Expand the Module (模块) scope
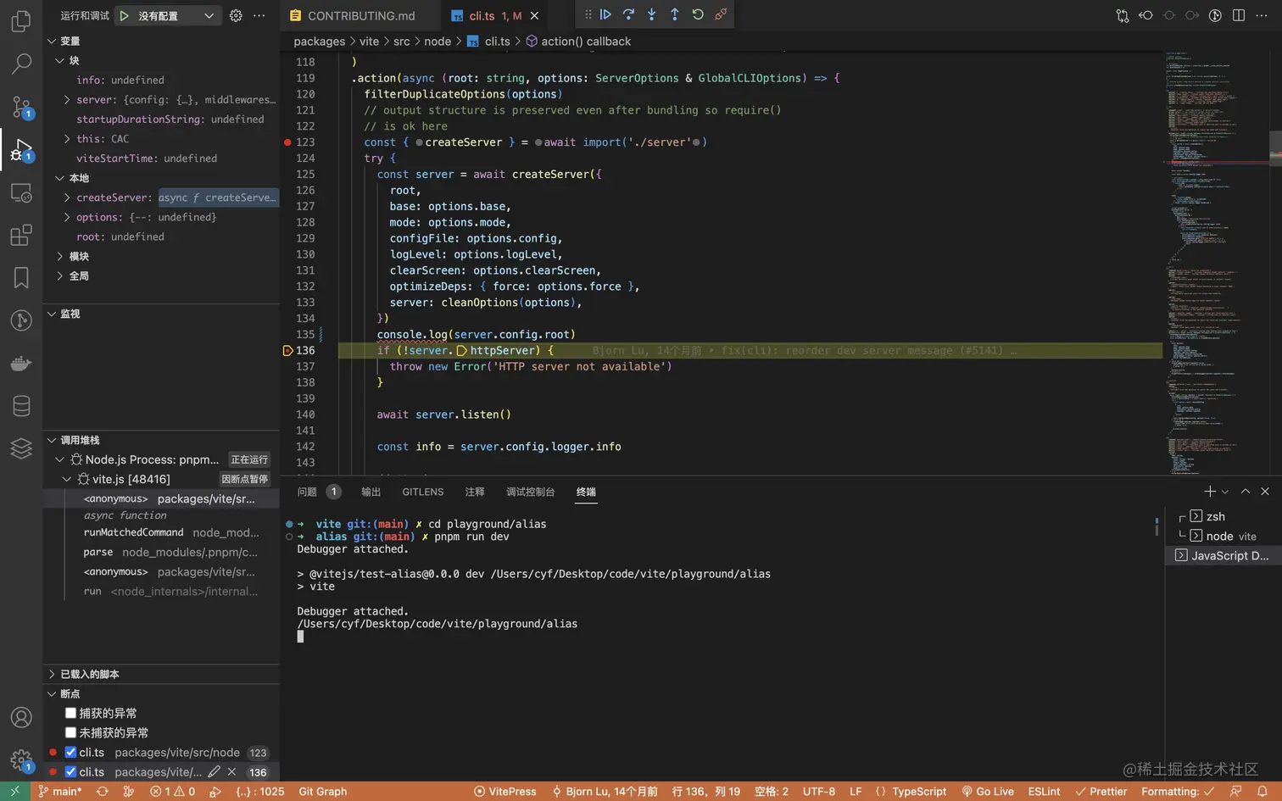 tap(59, 256)
